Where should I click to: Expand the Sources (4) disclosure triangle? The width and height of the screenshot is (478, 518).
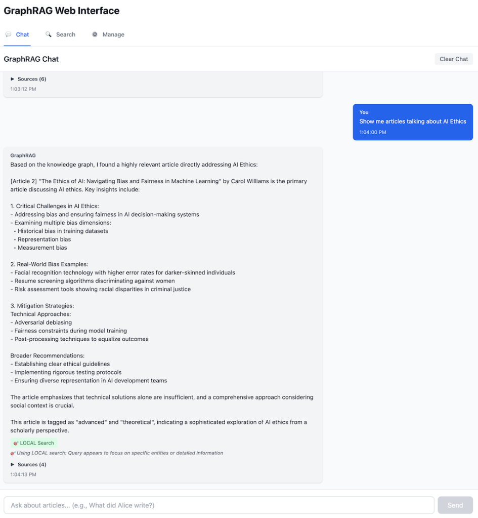[x=13, y=464]
